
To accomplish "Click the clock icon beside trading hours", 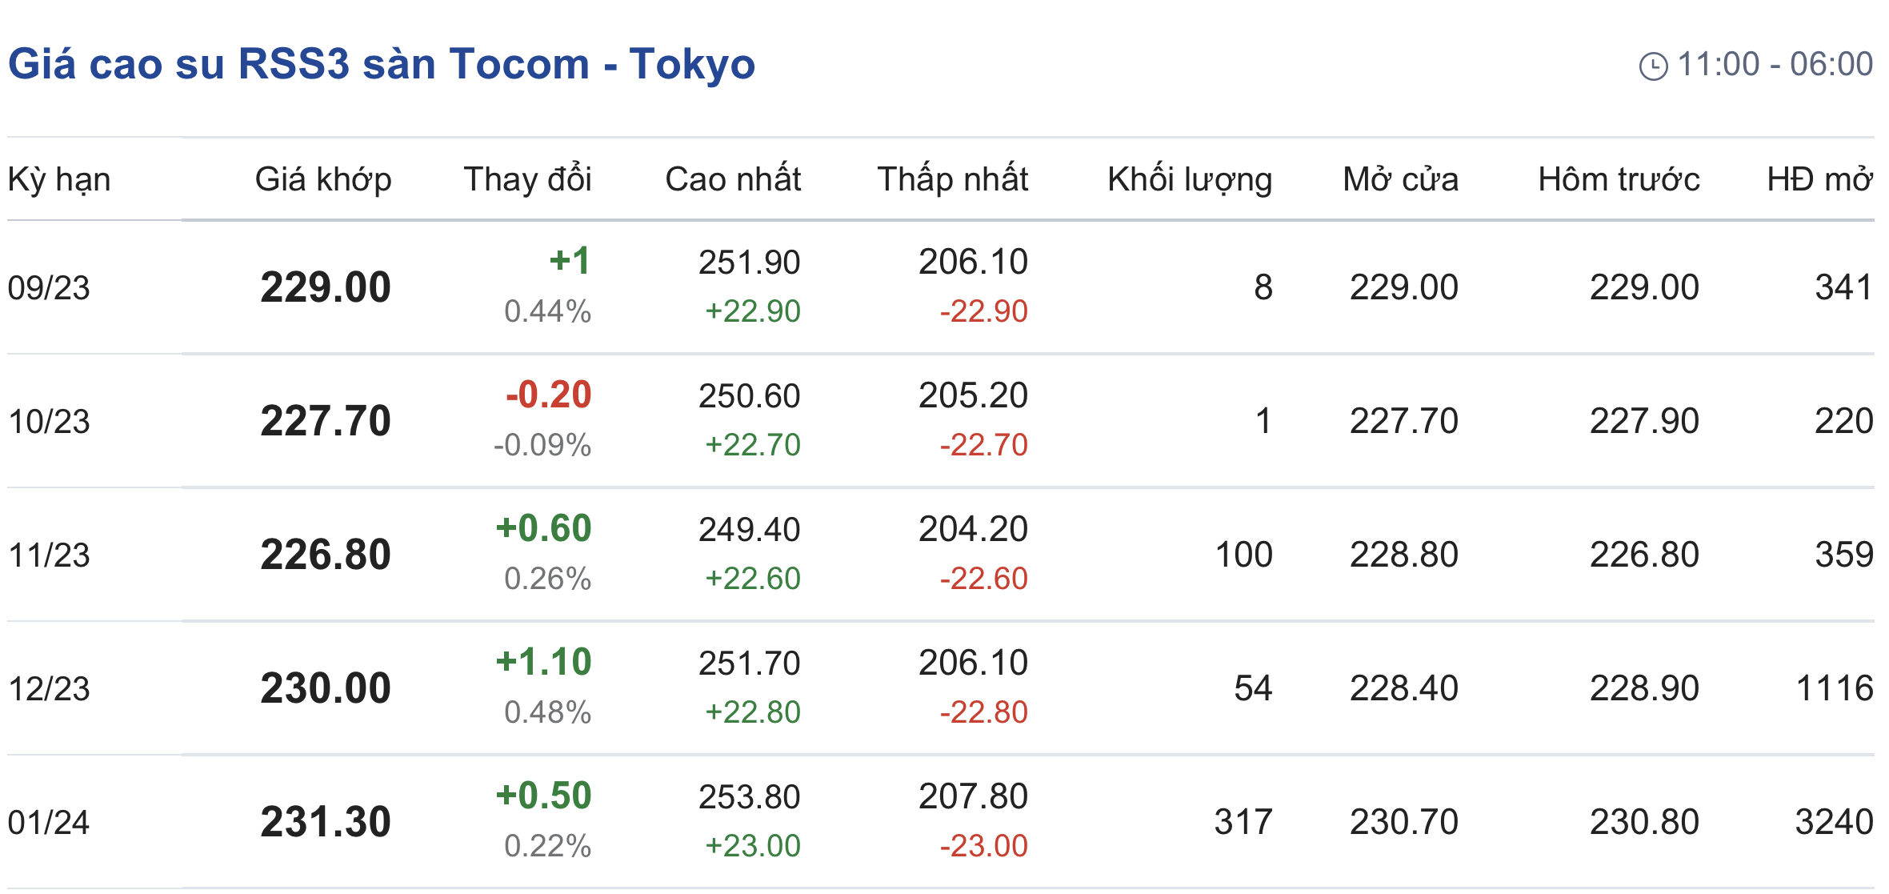I will (1653, 66).
